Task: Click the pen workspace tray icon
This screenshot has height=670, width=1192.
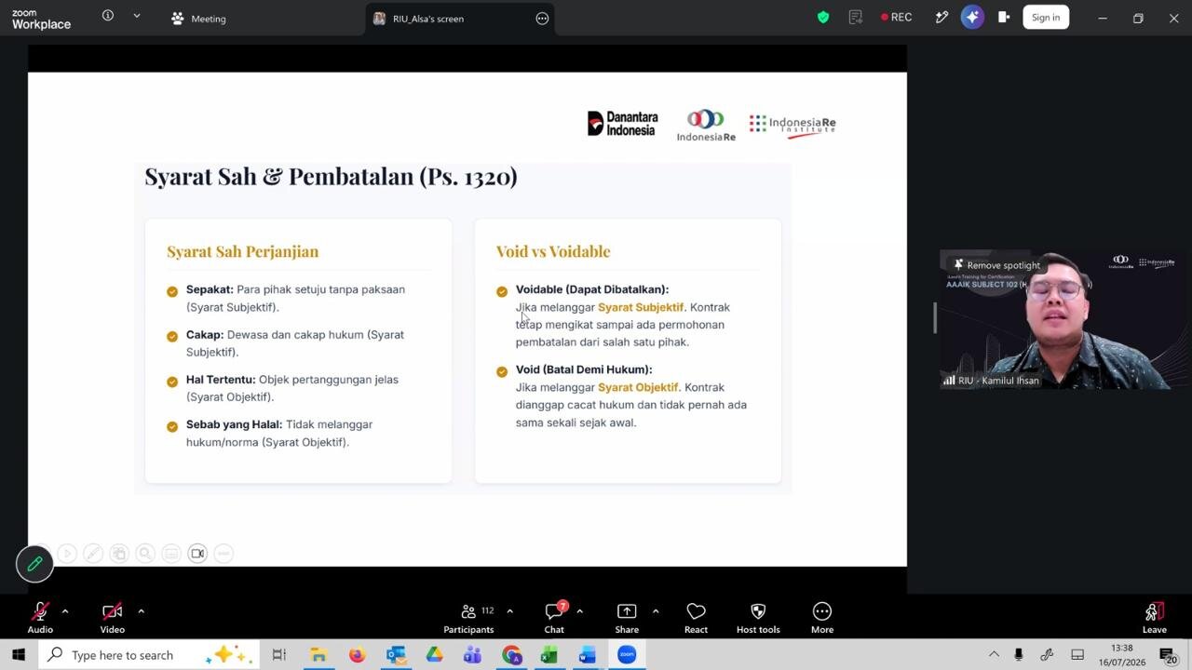Action: [1047, 655]
